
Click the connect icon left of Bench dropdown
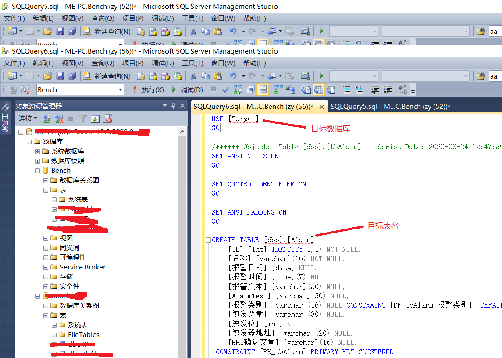click(13, 90)
